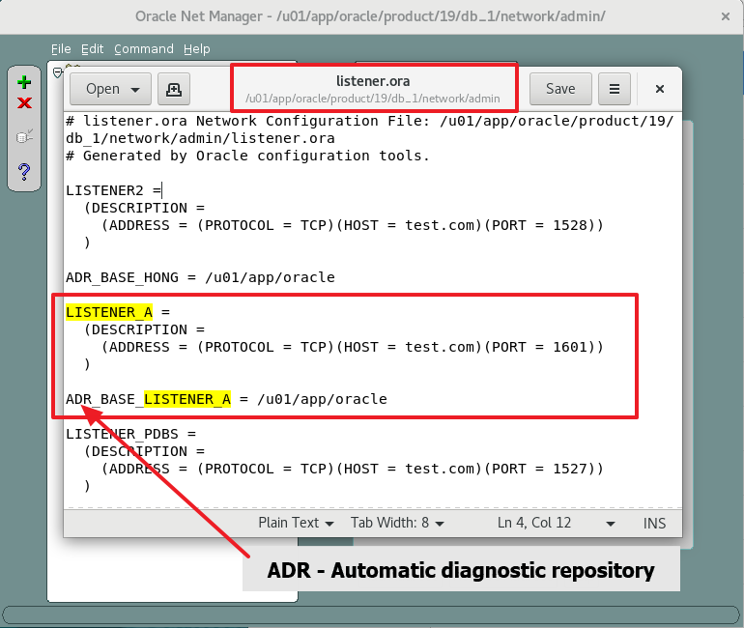Image resolution: width=744 pixels, height=628 pixels.
Task: Close the listener.ora editor window
Action: coord(660,89)
